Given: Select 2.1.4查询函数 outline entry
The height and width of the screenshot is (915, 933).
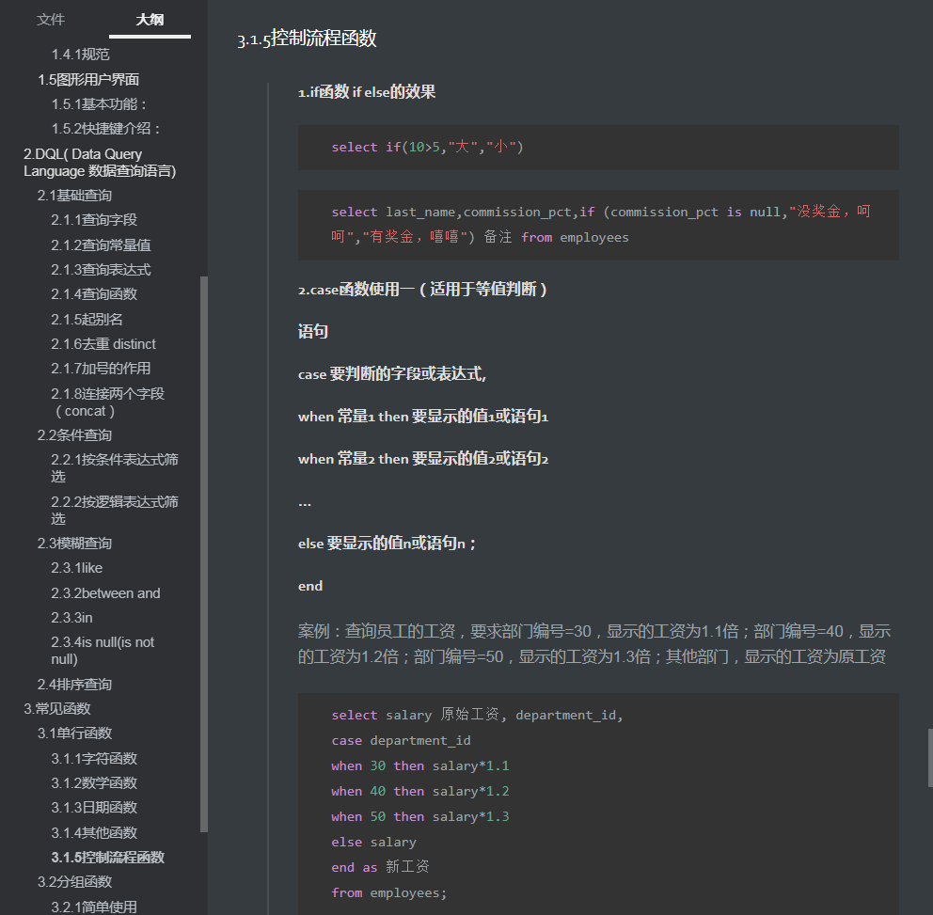Looking at the screenshot, I should tap(94, 294).
